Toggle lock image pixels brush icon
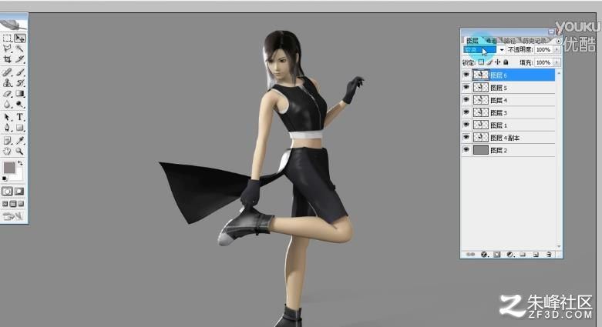The height and width of the screenshot is (327, 602). pos(489,62)
